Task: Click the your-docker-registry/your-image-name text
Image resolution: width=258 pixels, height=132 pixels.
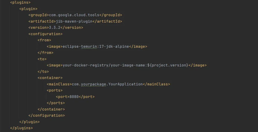Action: pyautogui.click(x=104, y=65)
